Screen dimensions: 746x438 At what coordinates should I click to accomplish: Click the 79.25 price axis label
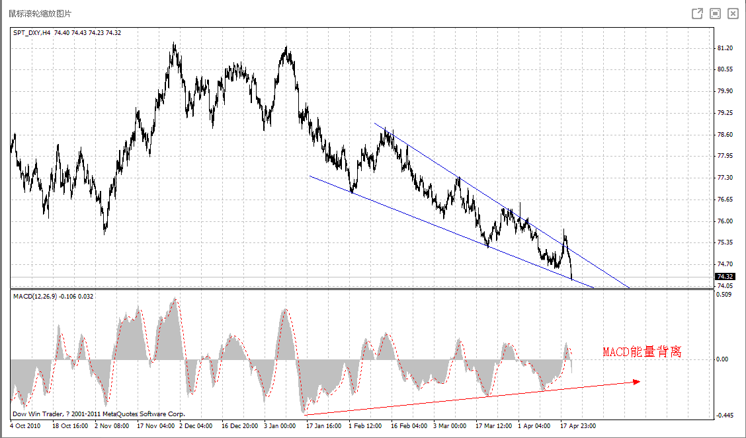(725, 112)
